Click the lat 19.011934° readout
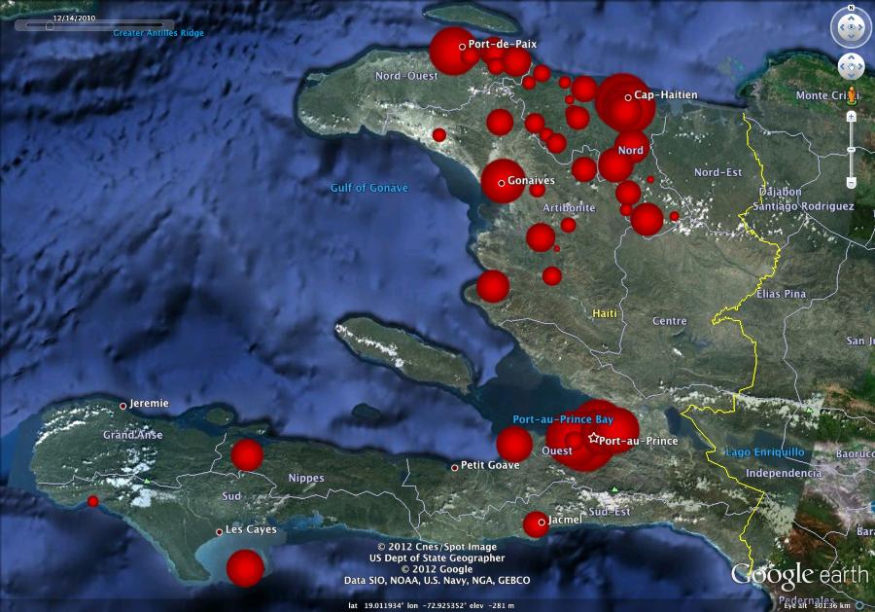The height and width of the screenshot is (612, 875). [x=376, y=605]
